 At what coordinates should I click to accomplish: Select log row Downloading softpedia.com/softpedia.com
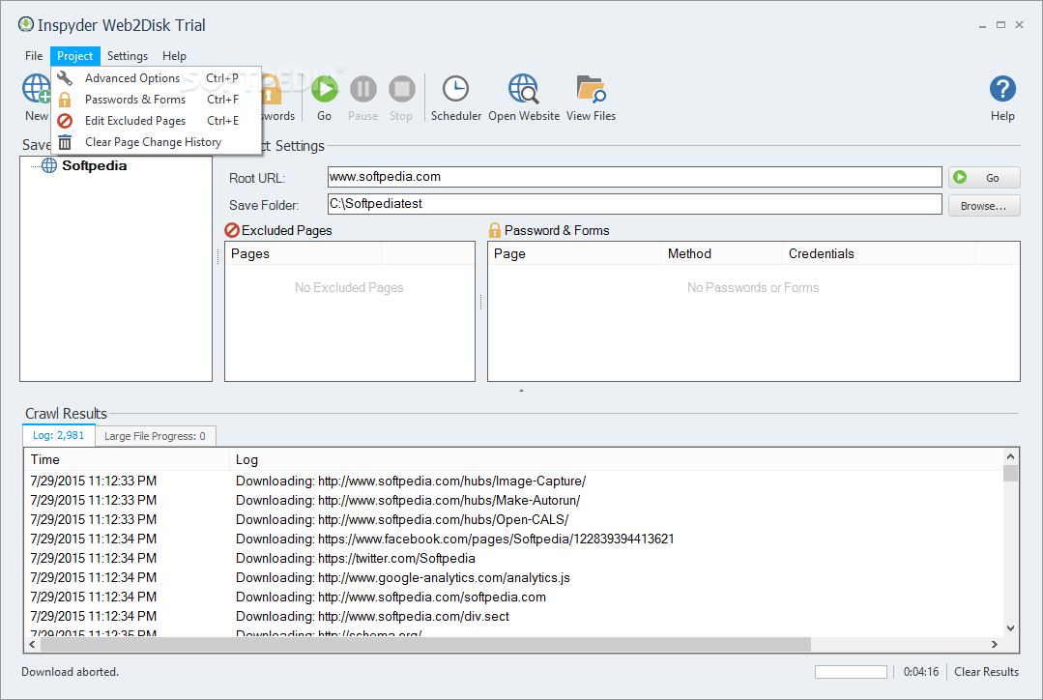point(513,597)
